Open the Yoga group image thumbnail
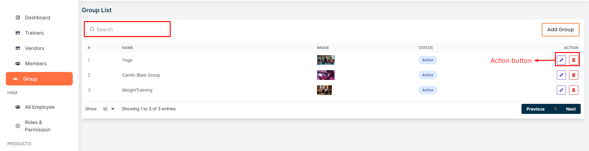 [325, 60]
